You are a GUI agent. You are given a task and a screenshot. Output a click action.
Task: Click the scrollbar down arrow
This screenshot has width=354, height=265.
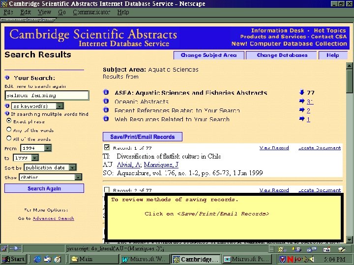tap(349, 239)
